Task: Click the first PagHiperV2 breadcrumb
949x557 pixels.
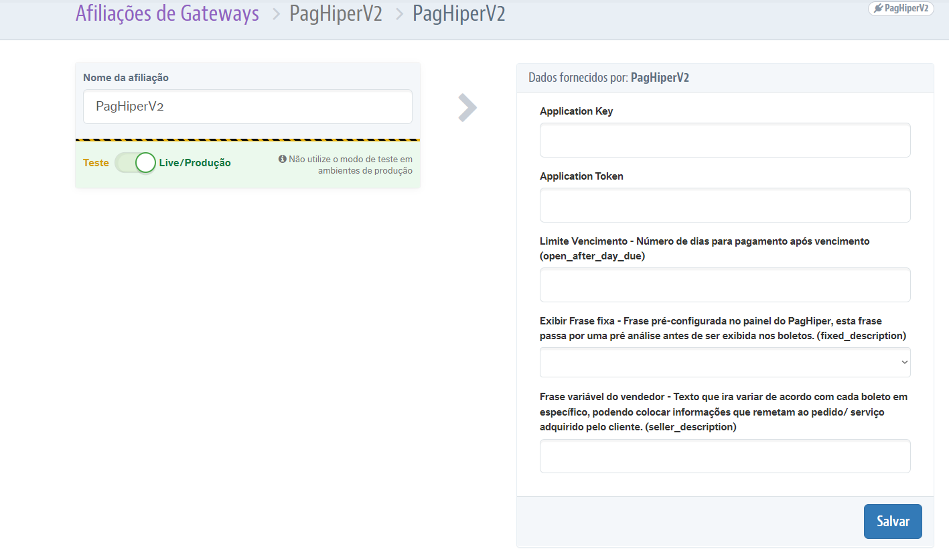Action: 336,13
